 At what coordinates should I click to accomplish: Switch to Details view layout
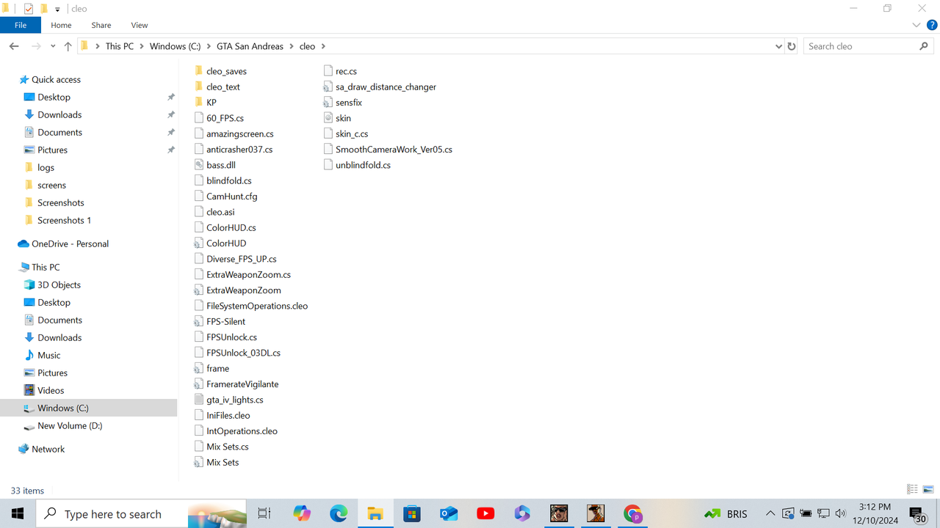click(x=913, y=490)
